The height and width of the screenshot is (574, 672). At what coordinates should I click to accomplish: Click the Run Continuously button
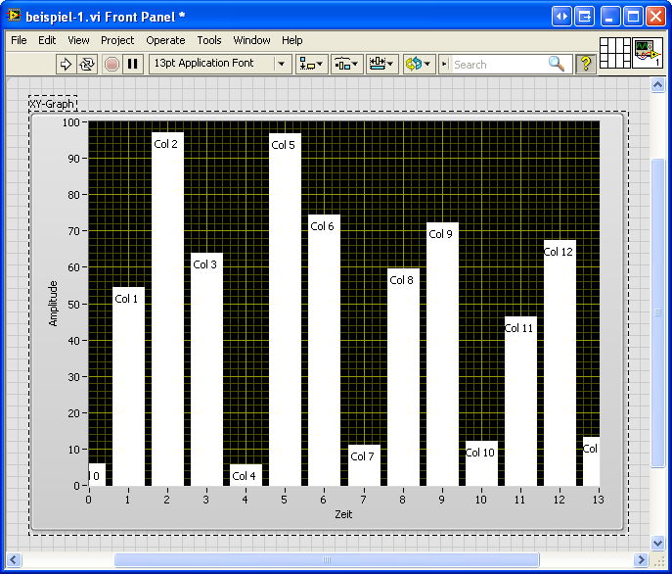(87, 65)
